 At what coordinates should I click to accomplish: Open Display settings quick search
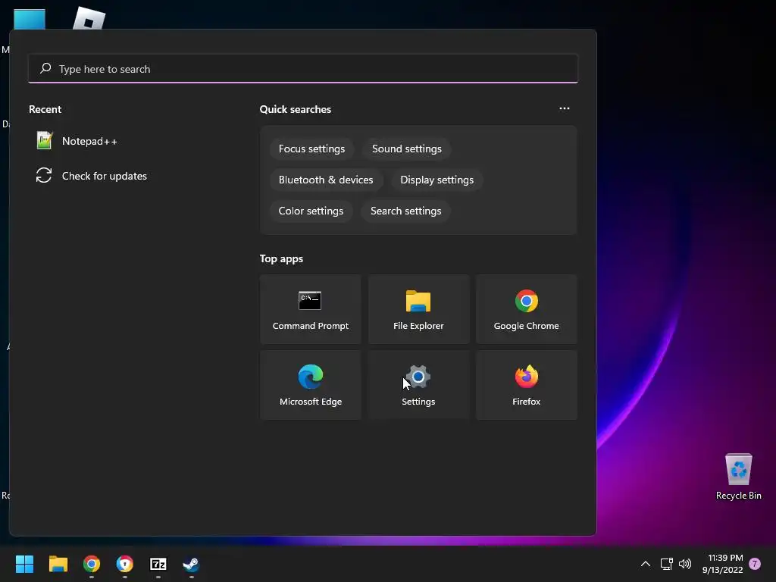point(437,180)
